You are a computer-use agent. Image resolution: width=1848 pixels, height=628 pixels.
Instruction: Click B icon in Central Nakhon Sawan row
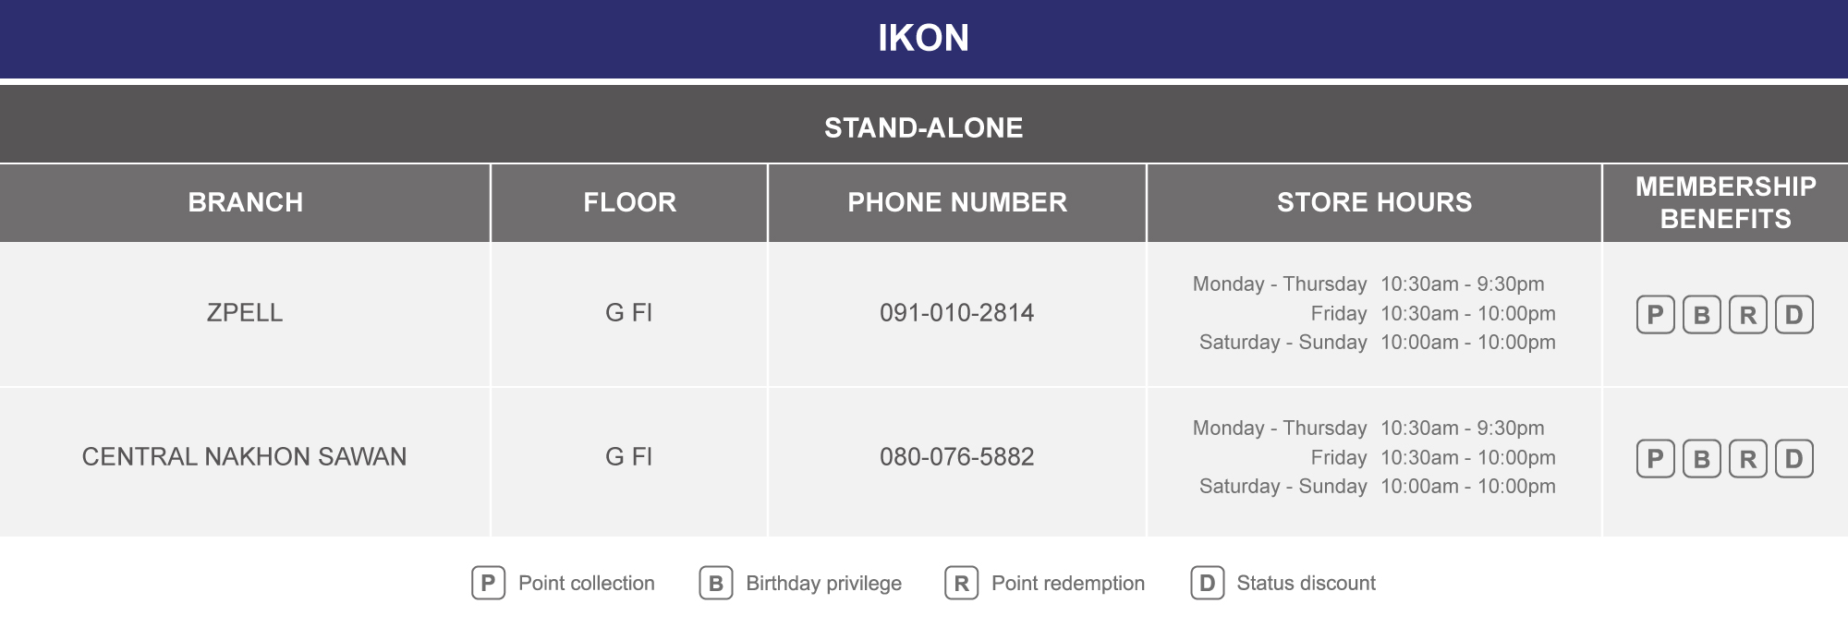tap(1701, 459)
